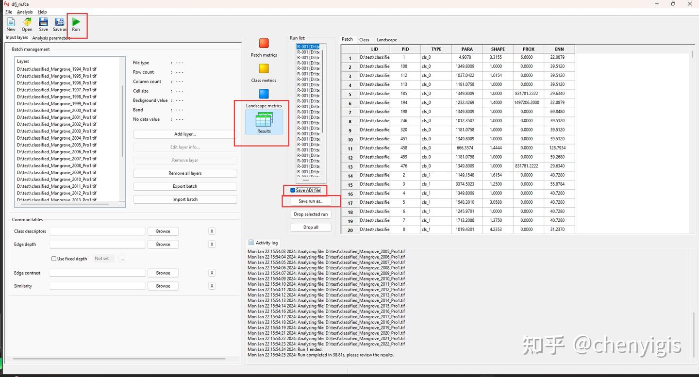This screenshot has height=377, width=699.
Task: Open the Help menu
Action: [x=42, y=12]
